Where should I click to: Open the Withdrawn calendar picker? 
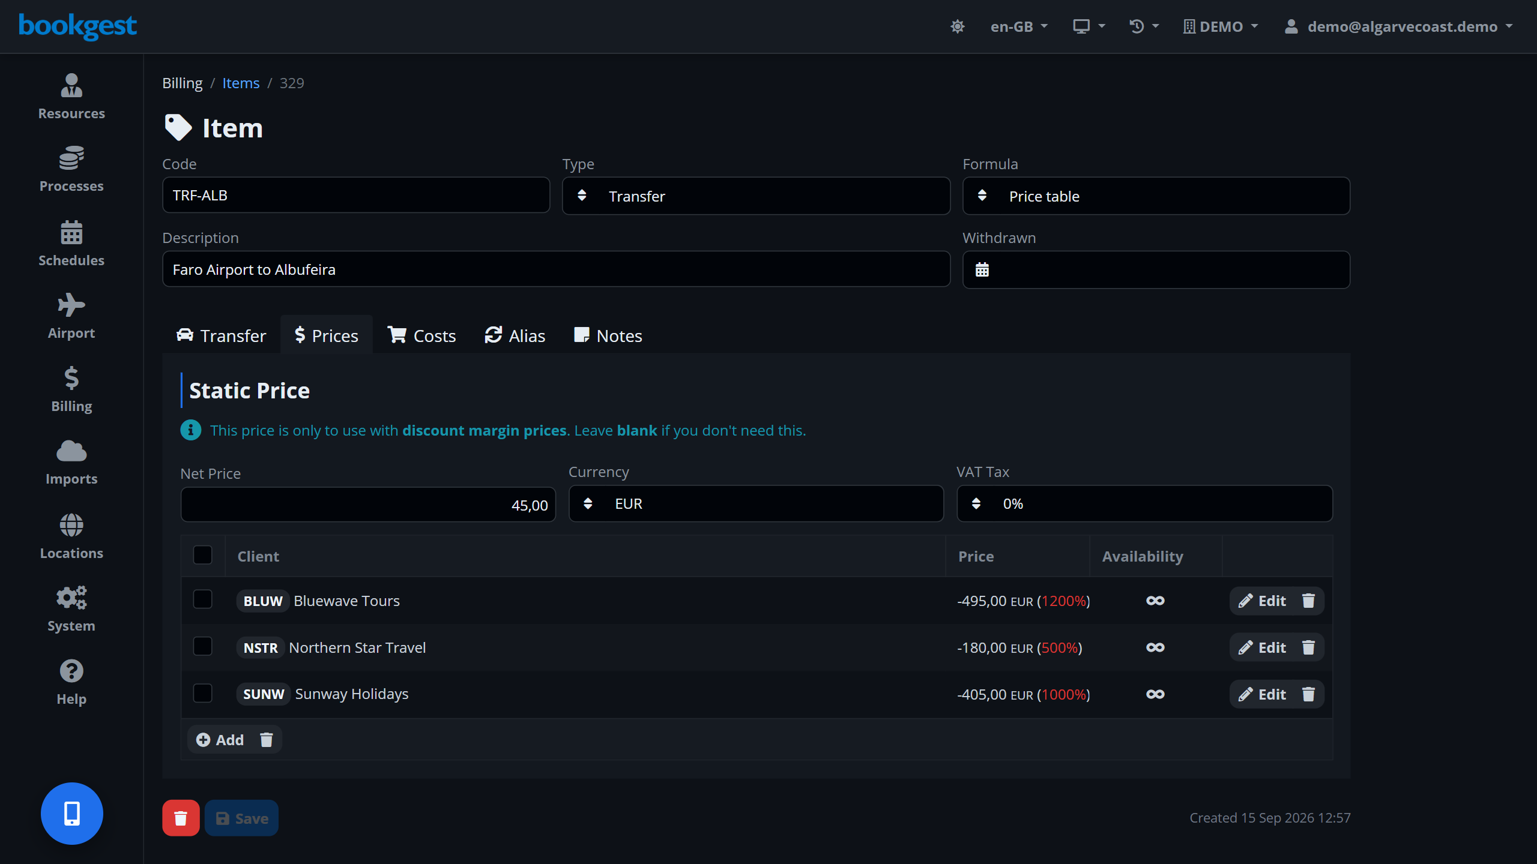click(982, 269)
